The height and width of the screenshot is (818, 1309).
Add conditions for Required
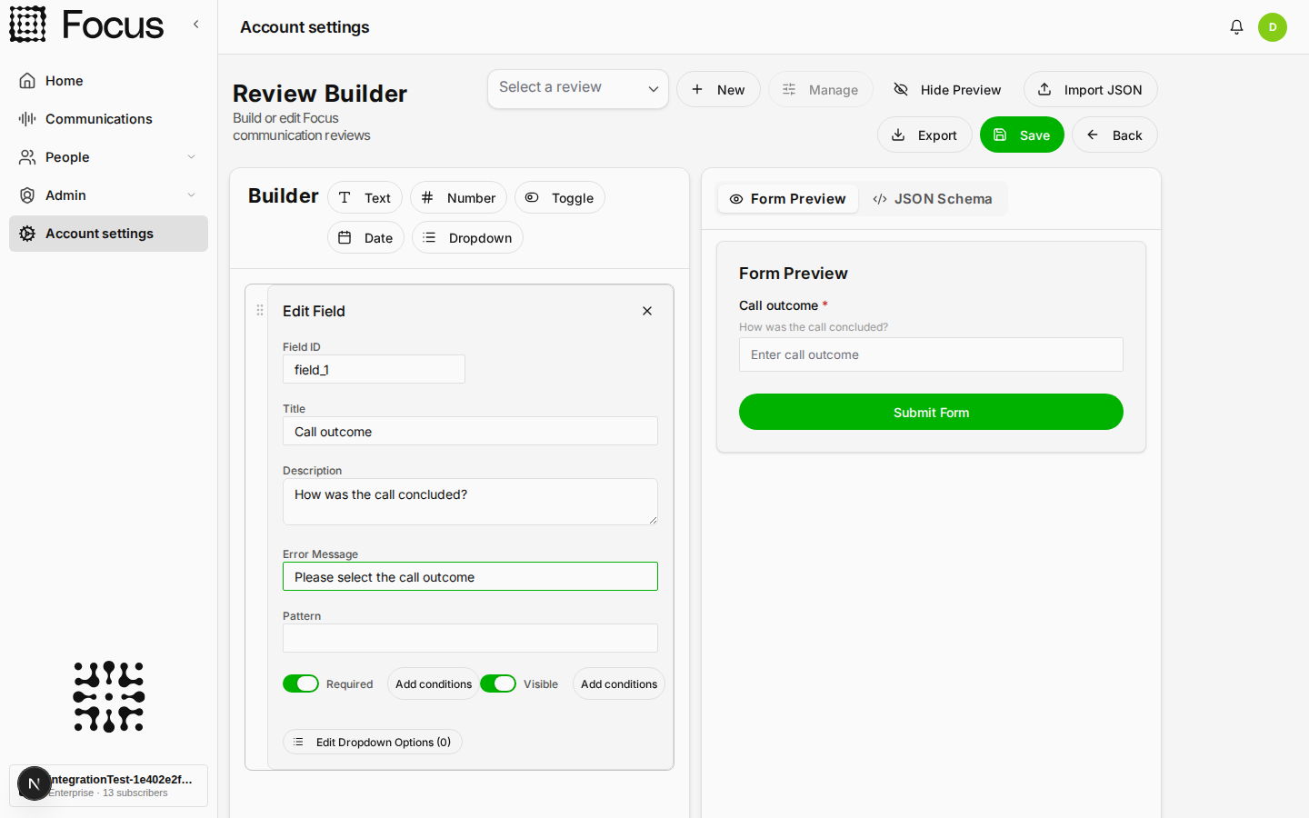(x=434, y=683)
